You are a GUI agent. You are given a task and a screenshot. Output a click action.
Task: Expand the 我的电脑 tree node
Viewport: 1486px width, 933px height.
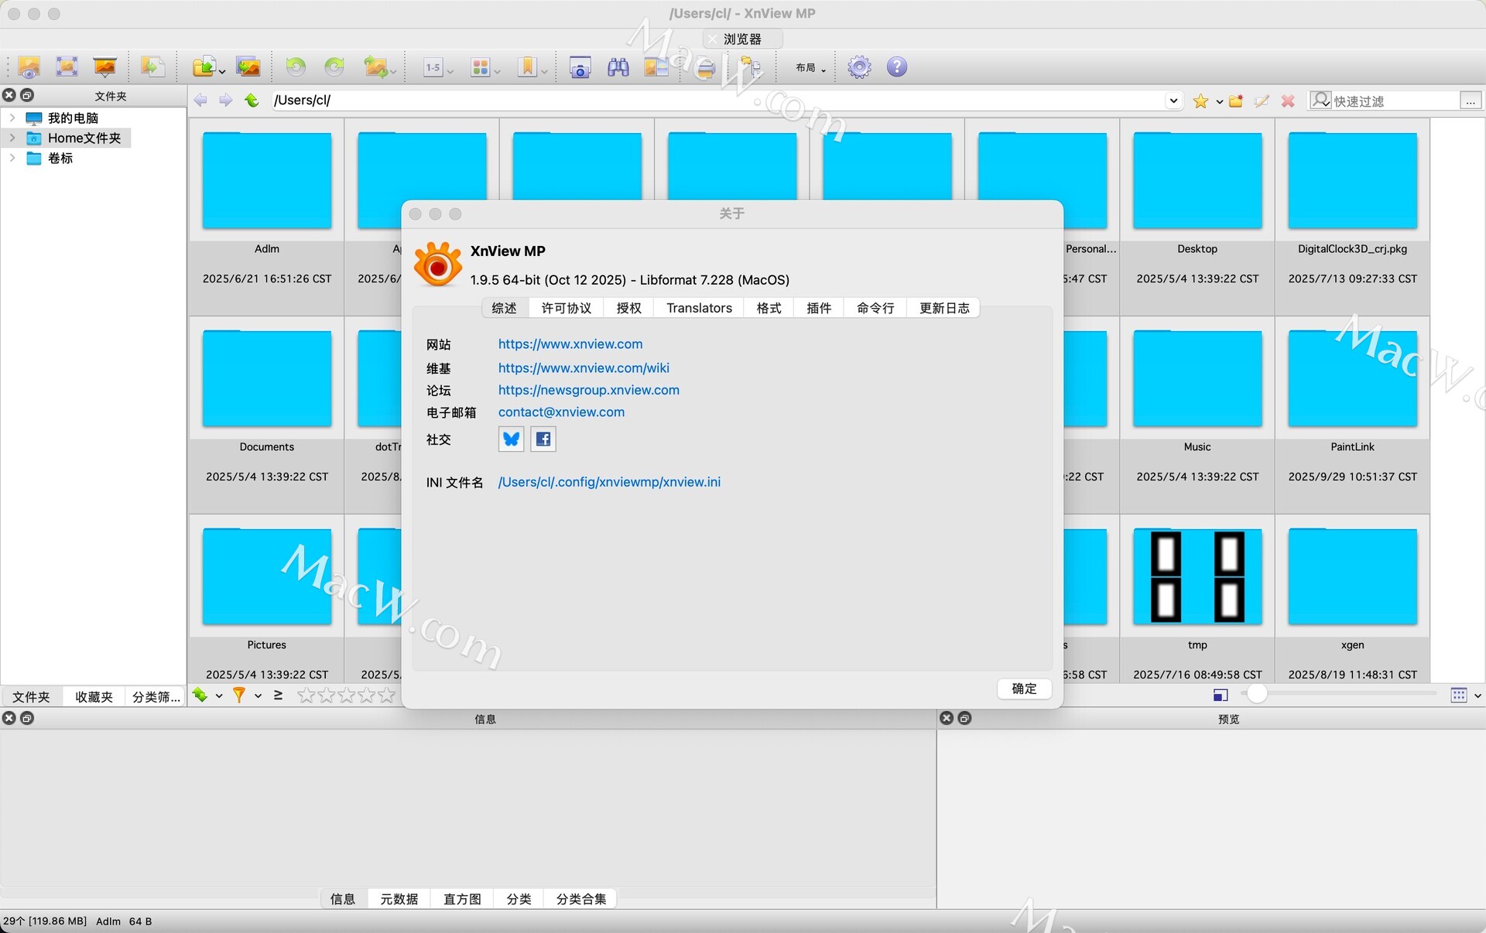click(x=12, y=118)
